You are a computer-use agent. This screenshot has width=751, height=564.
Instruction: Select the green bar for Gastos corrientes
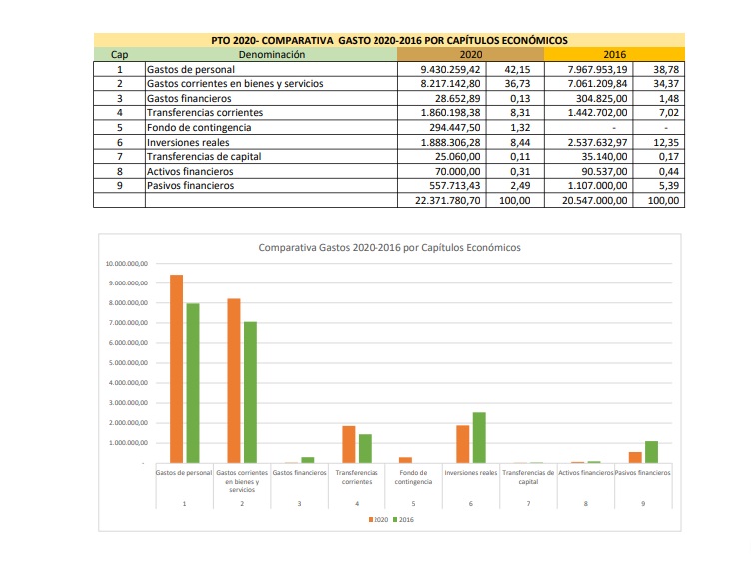click(x=250, y=392)
